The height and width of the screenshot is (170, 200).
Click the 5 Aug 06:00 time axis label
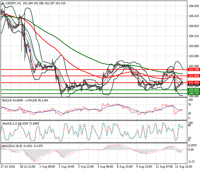[105, 167]
